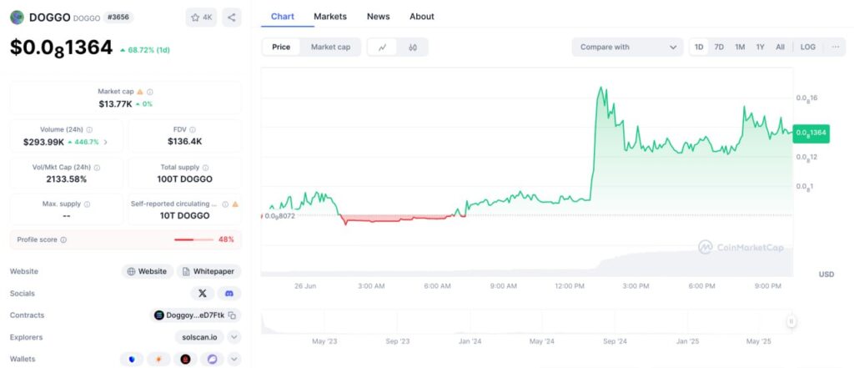This screenshot has height=368, width=854.
Task: Select the 7D time range
Action: pos(719,47)
